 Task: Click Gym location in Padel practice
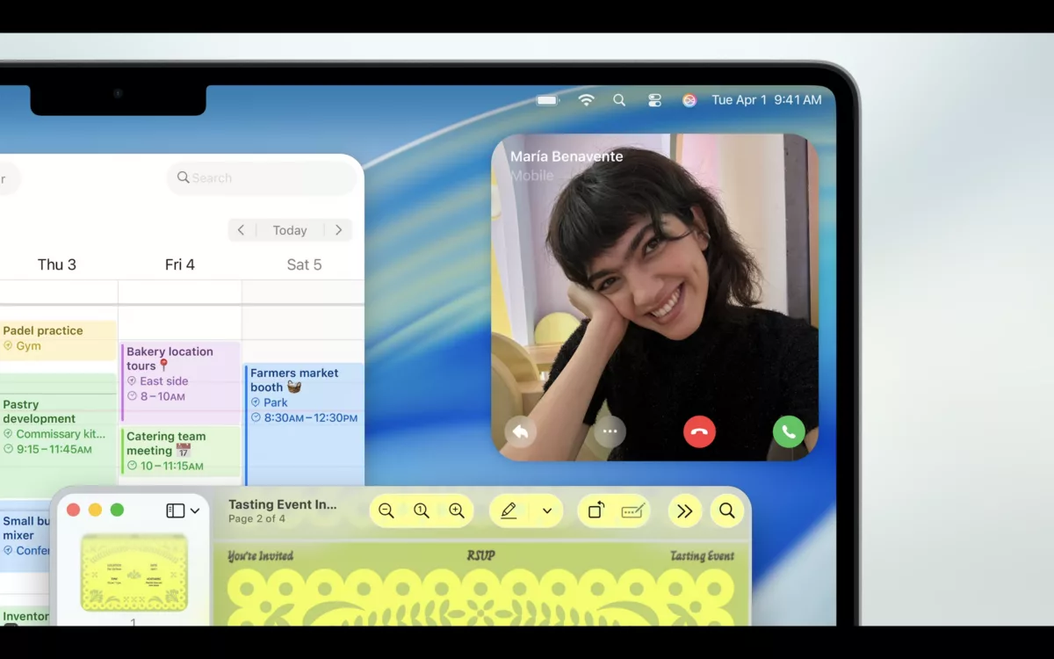28,346
